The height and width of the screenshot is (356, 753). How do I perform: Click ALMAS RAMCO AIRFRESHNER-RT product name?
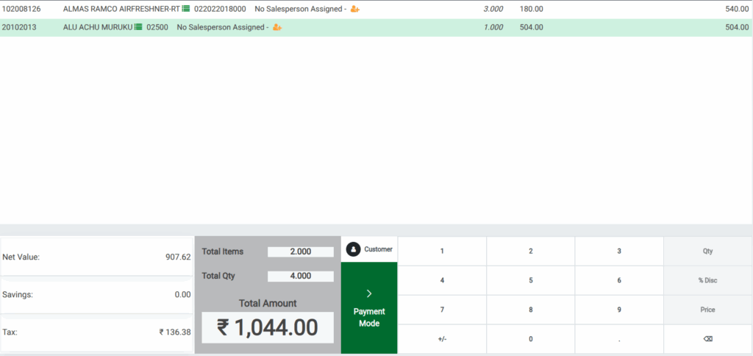(121, 9)
